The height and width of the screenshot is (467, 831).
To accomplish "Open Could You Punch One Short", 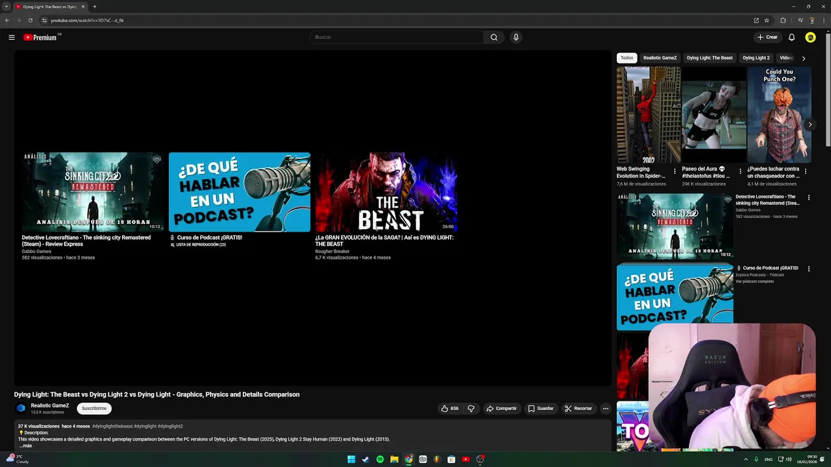I will (779, 115).
